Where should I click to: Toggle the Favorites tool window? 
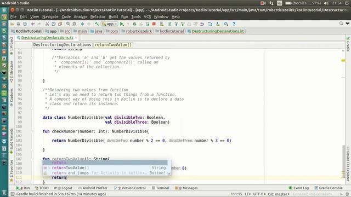12,170
